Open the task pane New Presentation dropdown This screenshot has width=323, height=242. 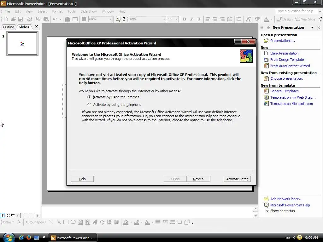[313, 27]
